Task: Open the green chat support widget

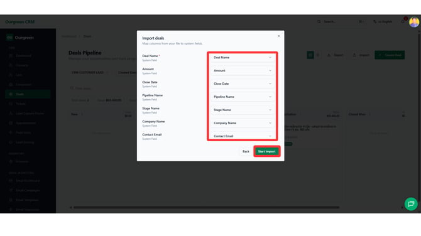Action: click(x=411, y=204)
